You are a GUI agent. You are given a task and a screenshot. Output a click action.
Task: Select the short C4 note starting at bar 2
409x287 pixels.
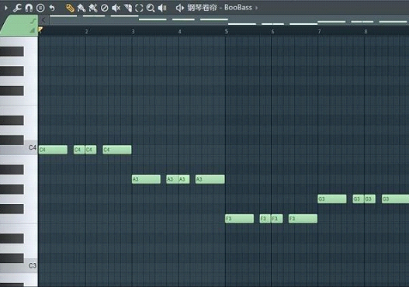(x=91, y=150)
